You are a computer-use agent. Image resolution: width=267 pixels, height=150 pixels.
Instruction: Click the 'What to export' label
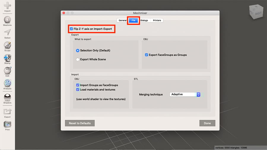pos(83,39)
